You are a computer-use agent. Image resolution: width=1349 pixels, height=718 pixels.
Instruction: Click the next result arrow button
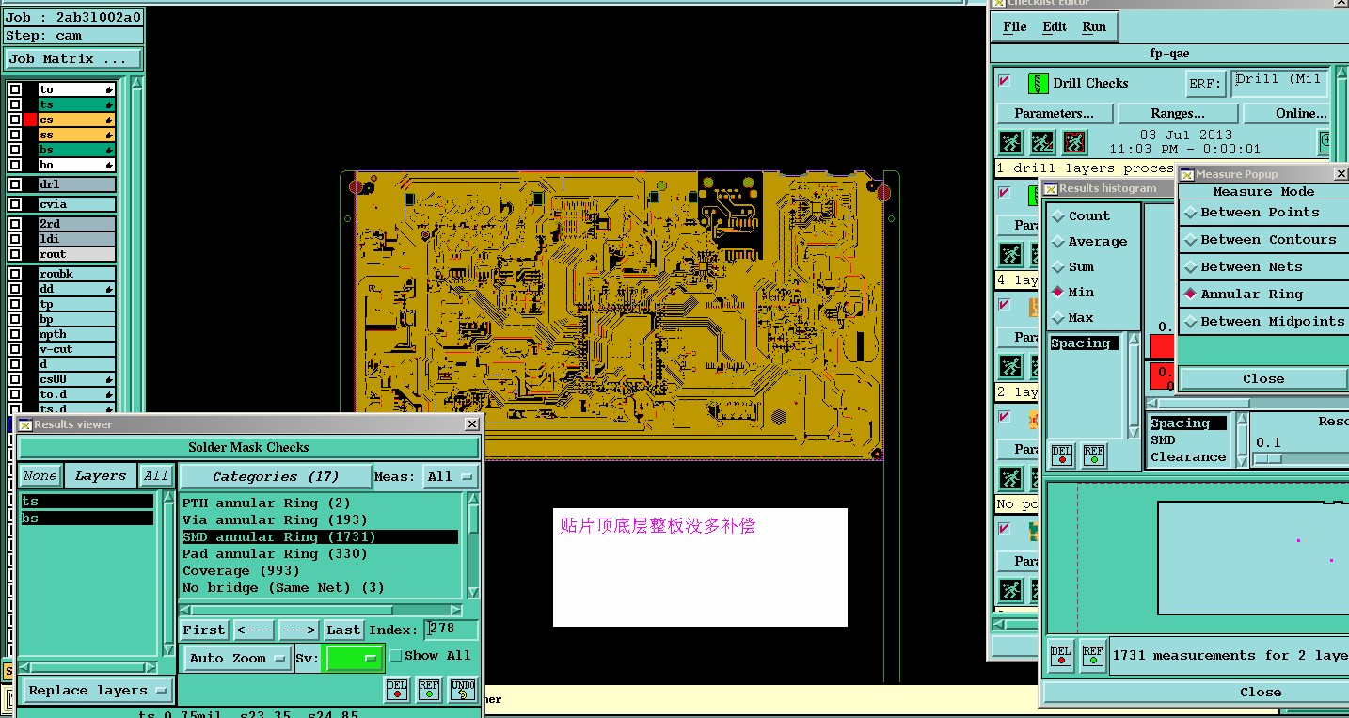pyautogui.click(x=298, y=630)
